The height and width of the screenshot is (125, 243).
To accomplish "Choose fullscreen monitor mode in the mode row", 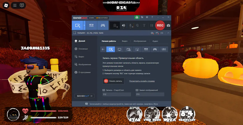I will (120, 49).
